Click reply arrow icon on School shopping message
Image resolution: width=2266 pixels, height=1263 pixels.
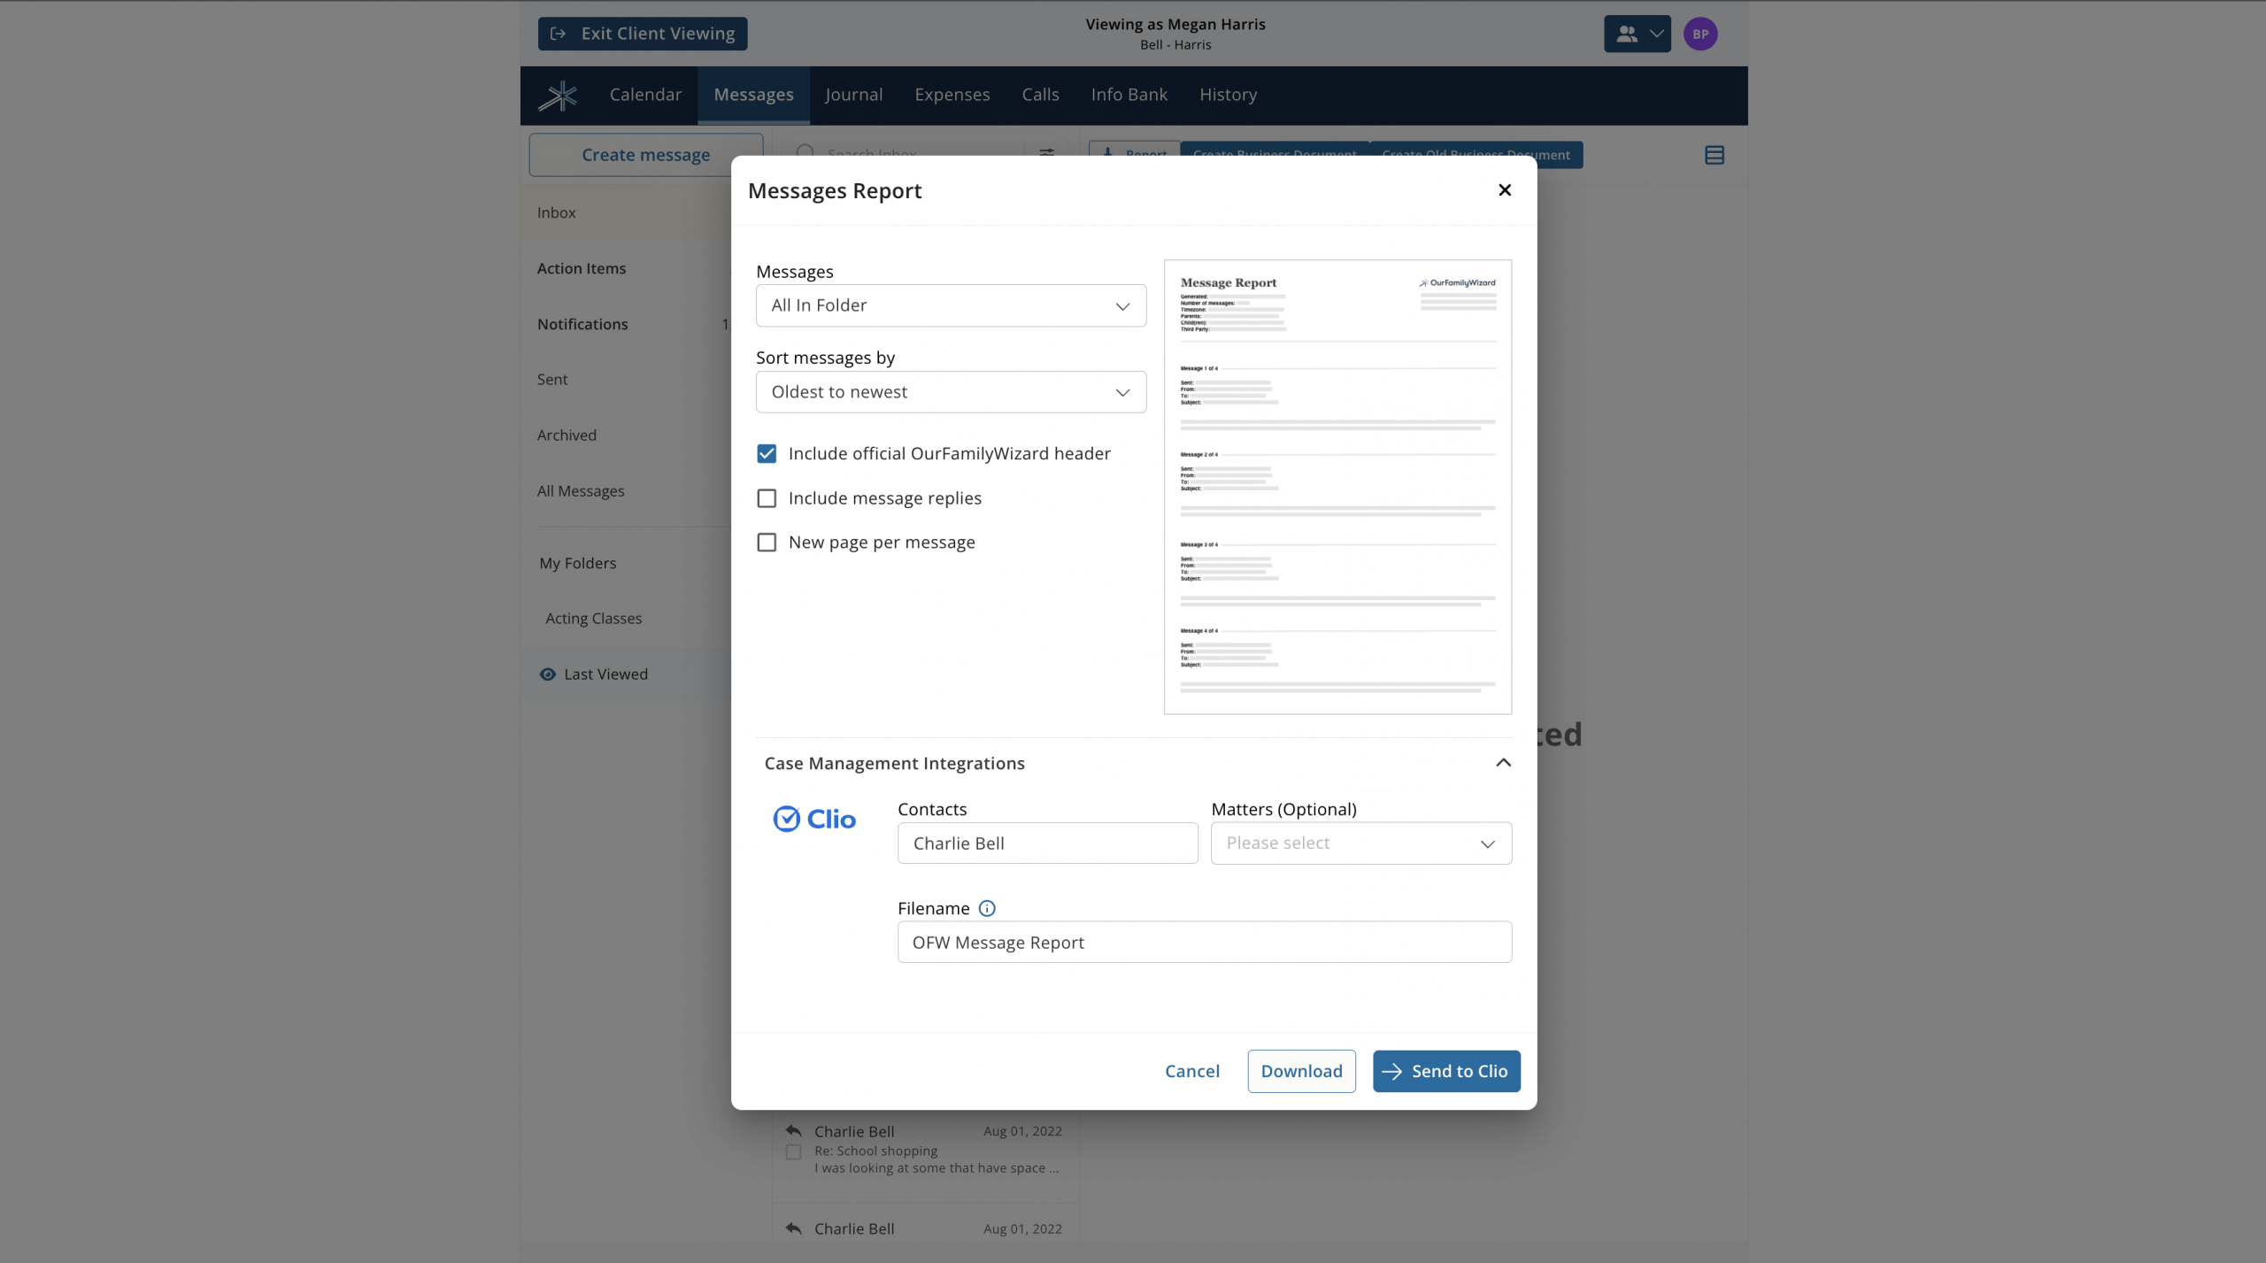(794, 1131)
